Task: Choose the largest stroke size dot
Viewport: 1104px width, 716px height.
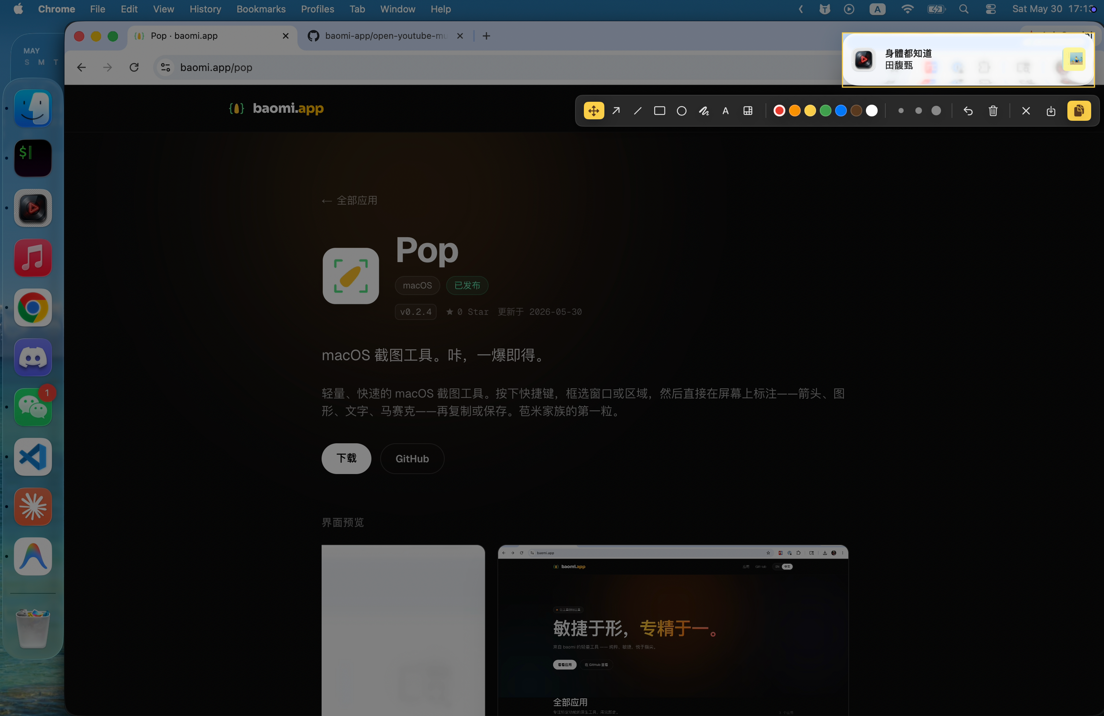Action: coord(936,111)
